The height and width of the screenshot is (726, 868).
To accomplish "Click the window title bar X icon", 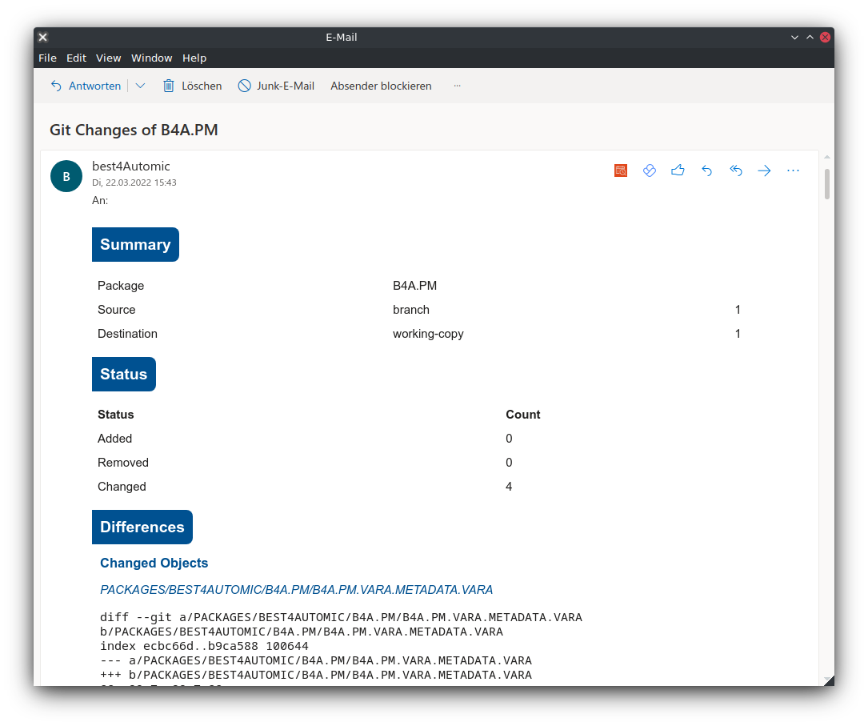I will tap(42, 37).
